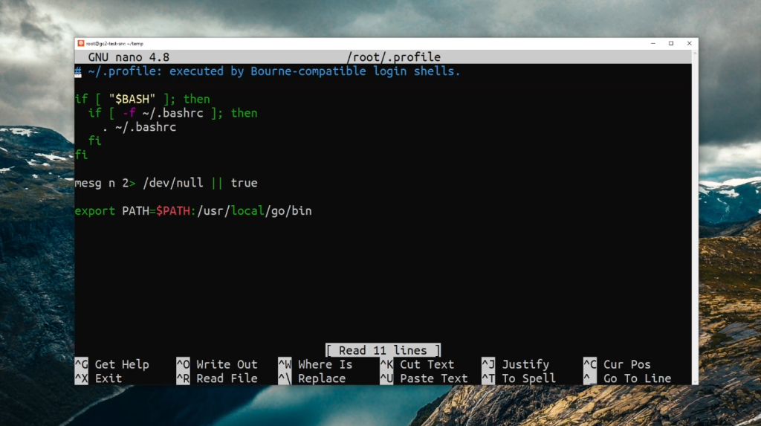The width and height of the screenshot is (761, 426).
Task: Click the '^R Read File' shortcut
Action: 217,378
